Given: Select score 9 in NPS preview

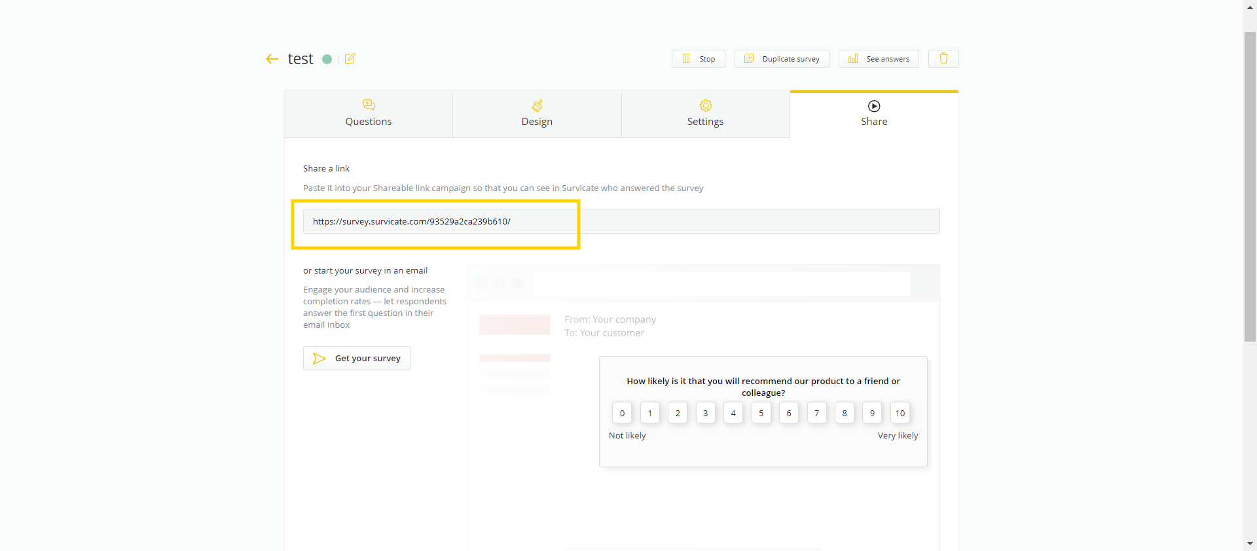Looking at the screenshot, I should (873, 413).
